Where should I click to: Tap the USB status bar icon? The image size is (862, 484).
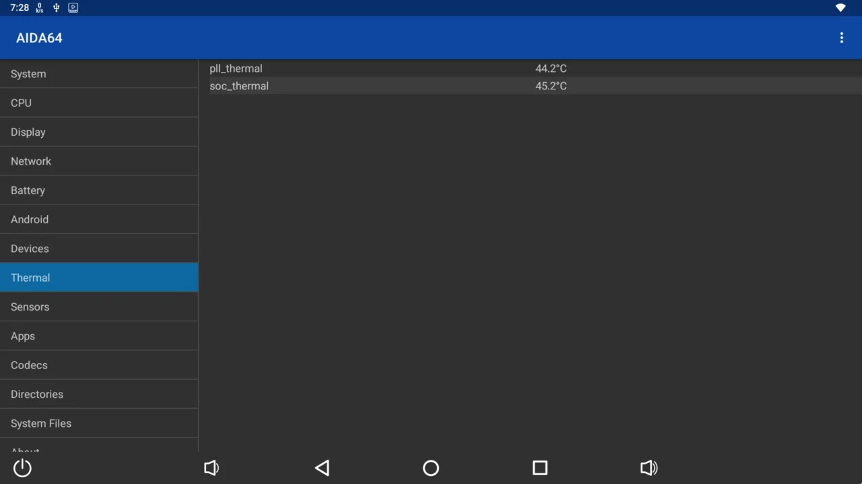[56, 8]
